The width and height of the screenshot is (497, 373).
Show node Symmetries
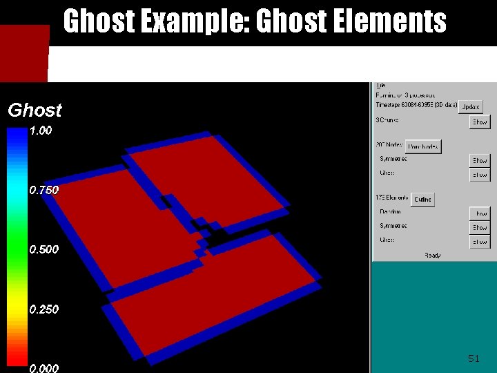click(480, 160)
